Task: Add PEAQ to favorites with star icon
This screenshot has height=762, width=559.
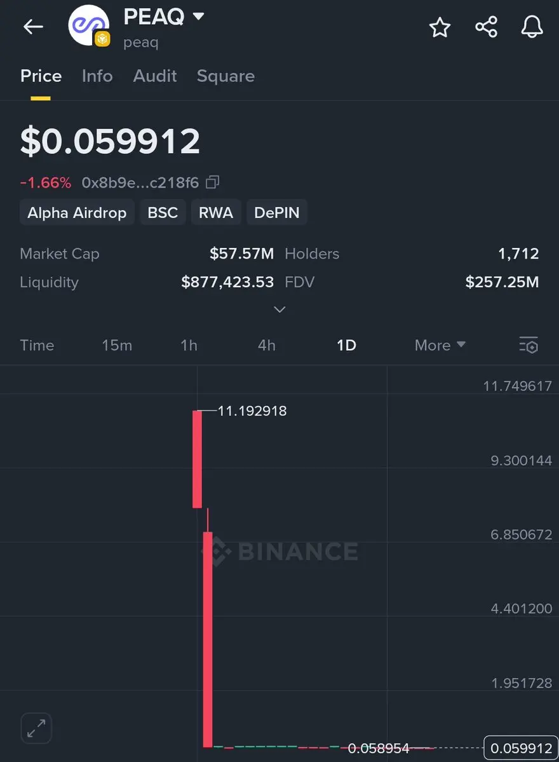Action: [x=440, y=27]
